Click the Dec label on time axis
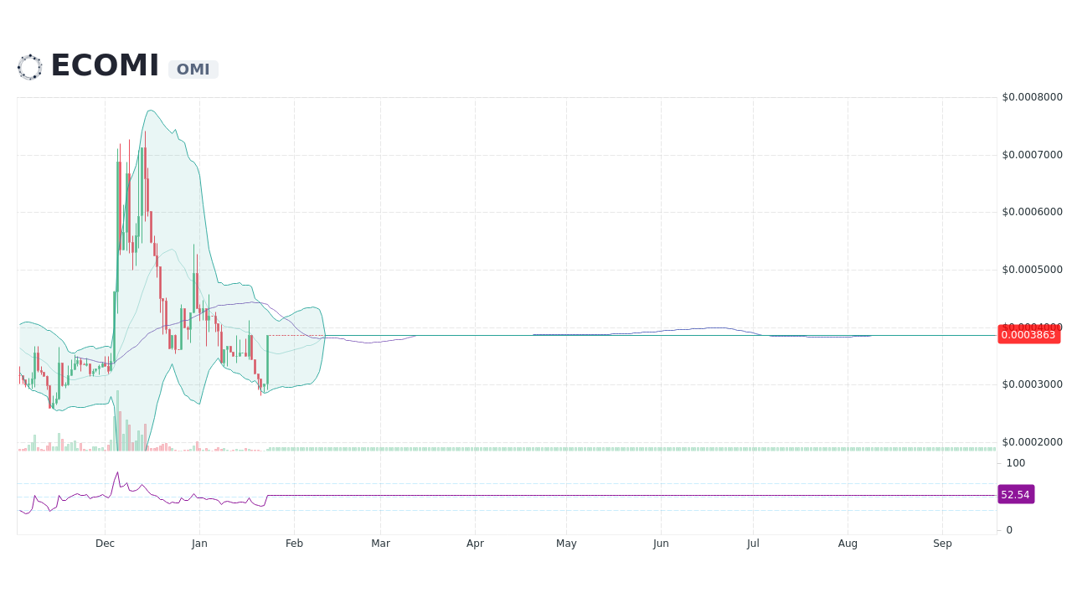 coord(105,544)
